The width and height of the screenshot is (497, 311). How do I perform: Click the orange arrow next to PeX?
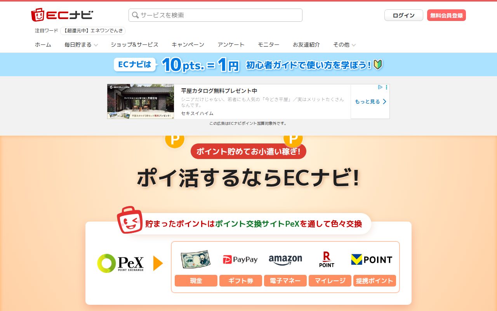point(158,263)
